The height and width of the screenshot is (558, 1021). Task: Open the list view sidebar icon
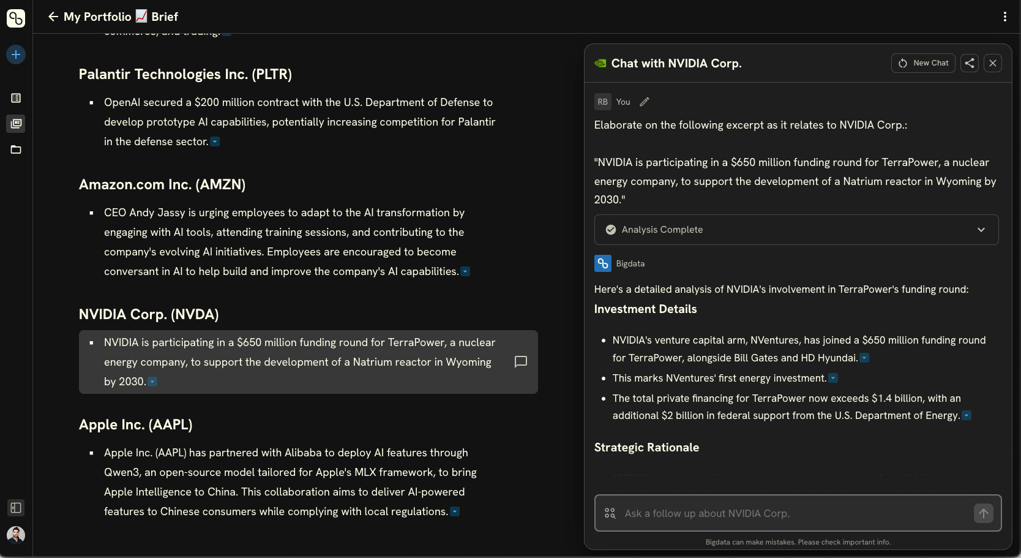[x=16, y=98]
